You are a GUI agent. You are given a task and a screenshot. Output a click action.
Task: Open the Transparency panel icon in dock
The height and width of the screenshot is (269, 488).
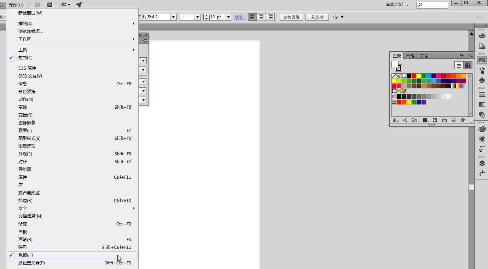point(482,114)
